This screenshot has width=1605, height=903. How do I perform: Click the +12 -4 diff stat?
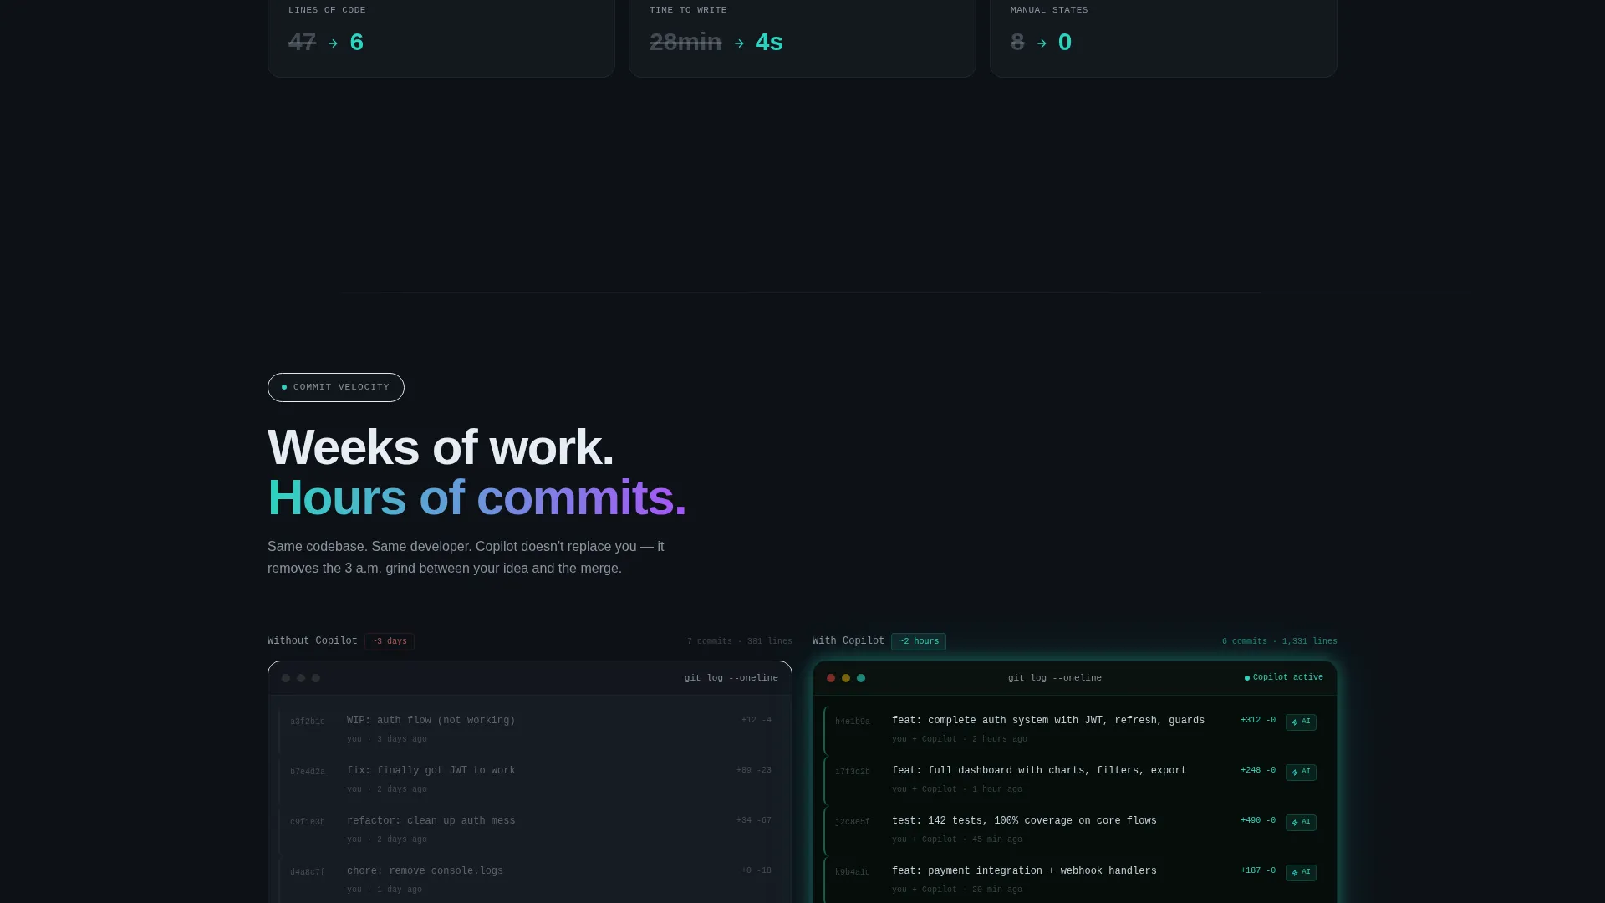pyautogui.click(x=757, y=720)
